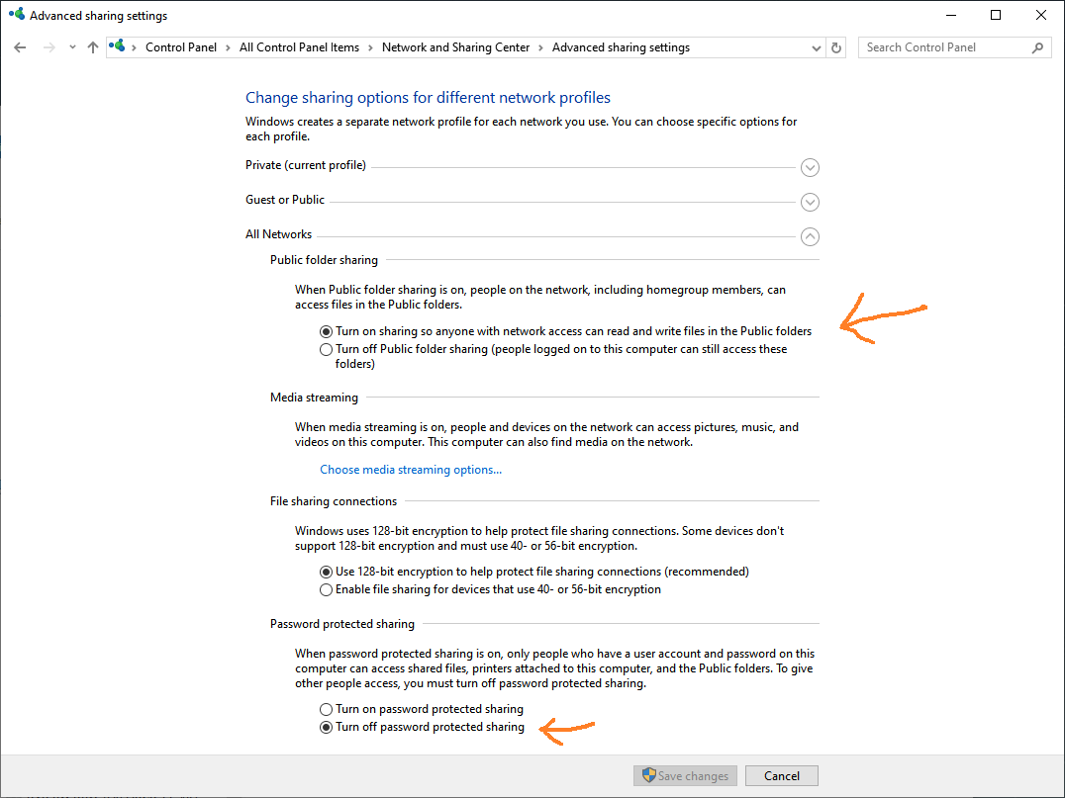Screen dimensions: 1065x798
Task: Select Turn off password protected sharing
Action: (x=326, y=727)
